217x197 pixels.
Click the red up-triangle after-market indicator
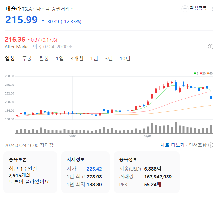(x=29, y=40)
